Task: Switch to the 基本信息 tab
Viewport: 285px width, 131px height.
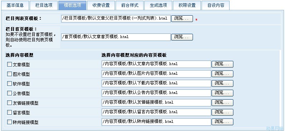Action: pyautogui.click(x=15, y=5)
